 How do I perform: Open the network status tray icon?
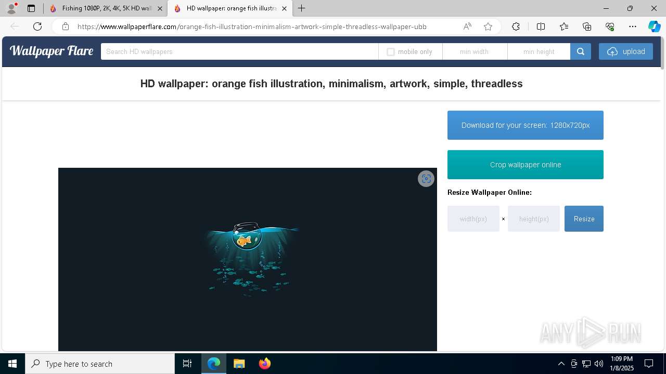[x=586, y=364]
